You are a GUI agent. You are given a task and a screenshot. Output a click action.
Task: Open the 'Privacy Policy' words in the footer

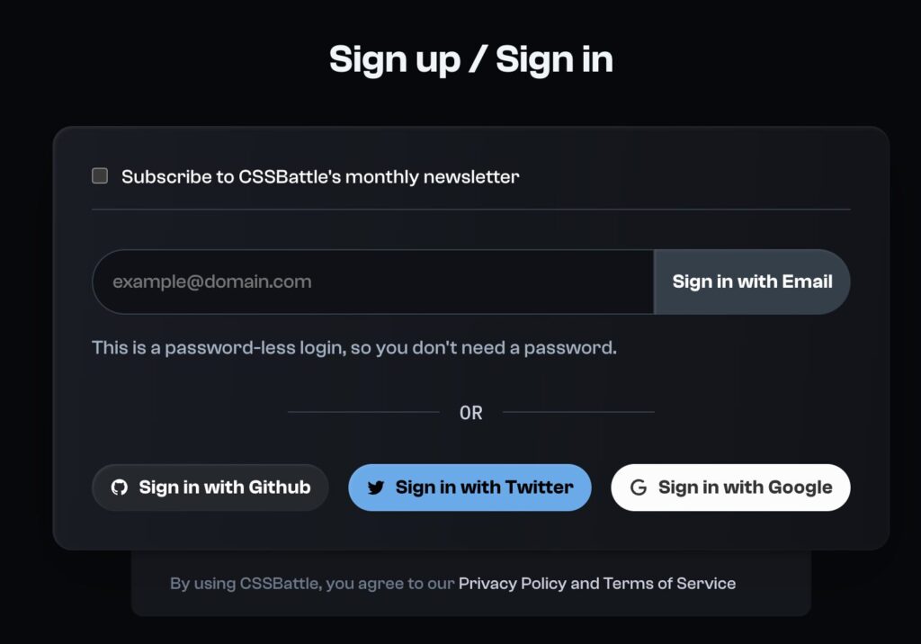pyautogui.click(x=512, y=584)
